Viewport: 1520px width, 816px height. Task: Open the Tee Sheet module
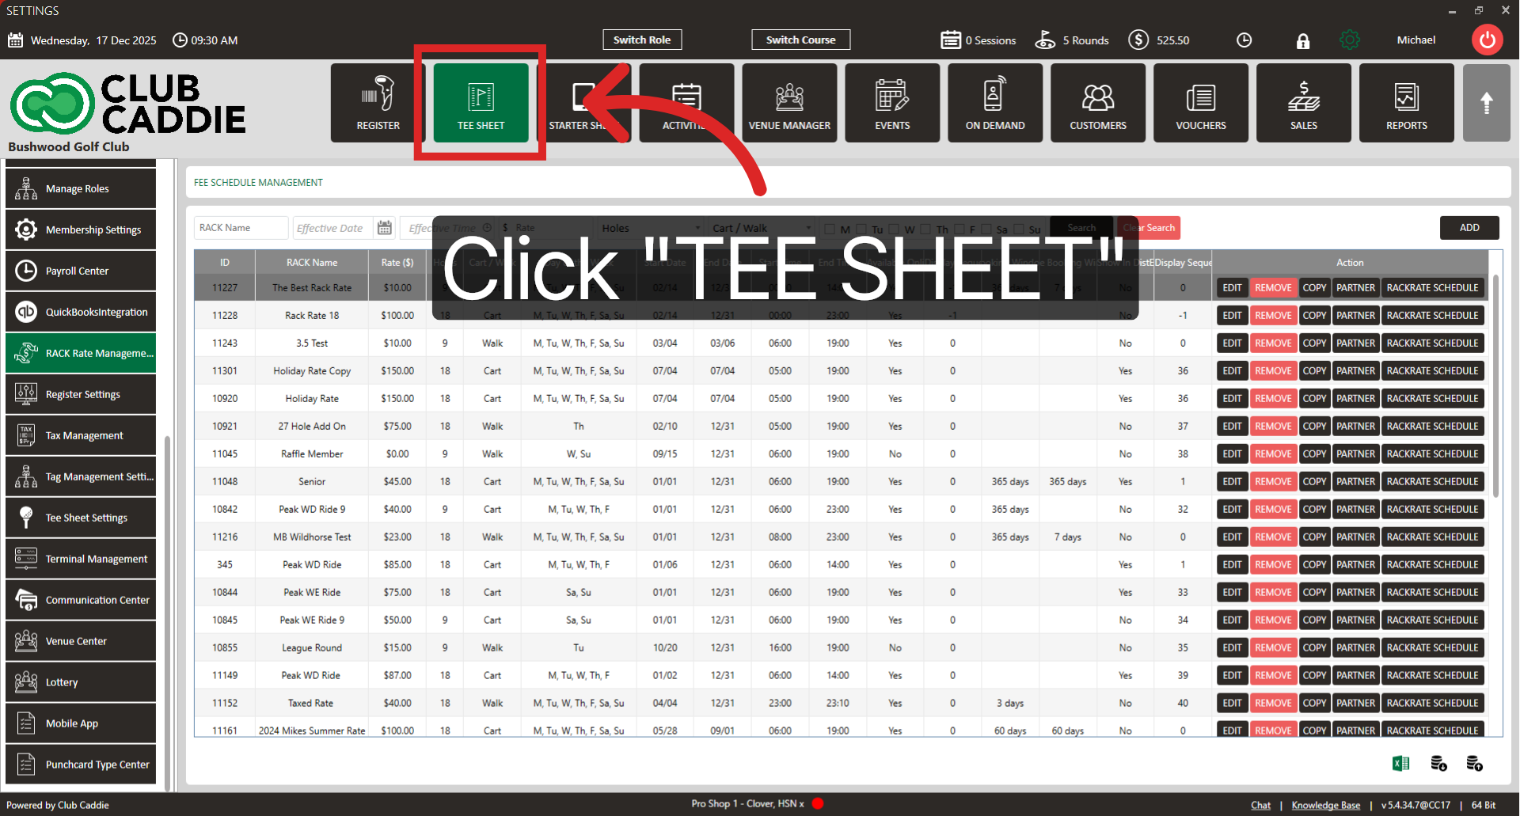pos(479,103)
